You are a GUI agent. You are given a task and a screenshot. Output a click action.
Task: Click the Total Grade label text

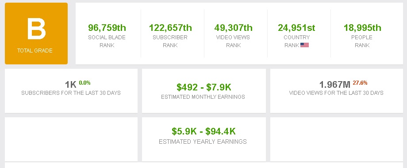point(35,50)
